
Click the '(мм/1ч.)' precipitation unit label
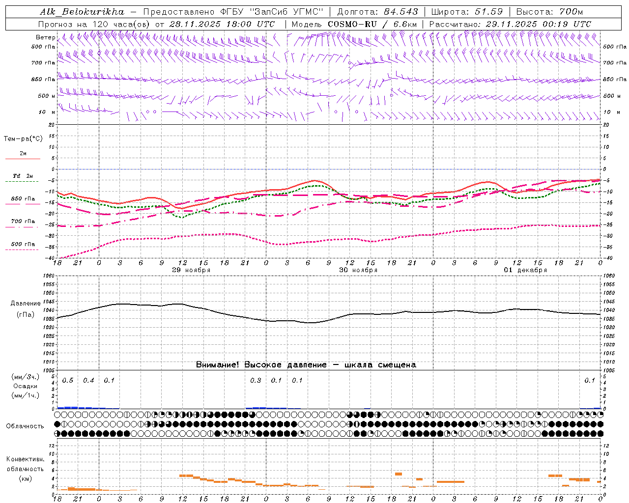tap(26, 395)
